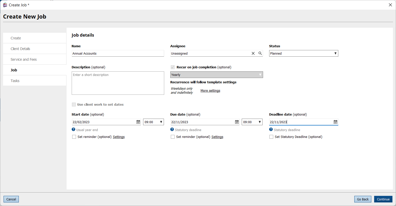Click the Assignee search magnifier icon
Screen dimensions: 396x206
tap(260, 53)
